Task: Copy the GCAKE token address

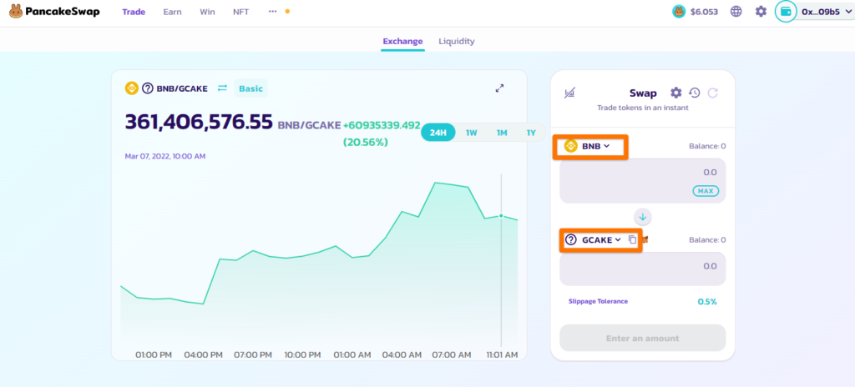Action: [633, 239]
